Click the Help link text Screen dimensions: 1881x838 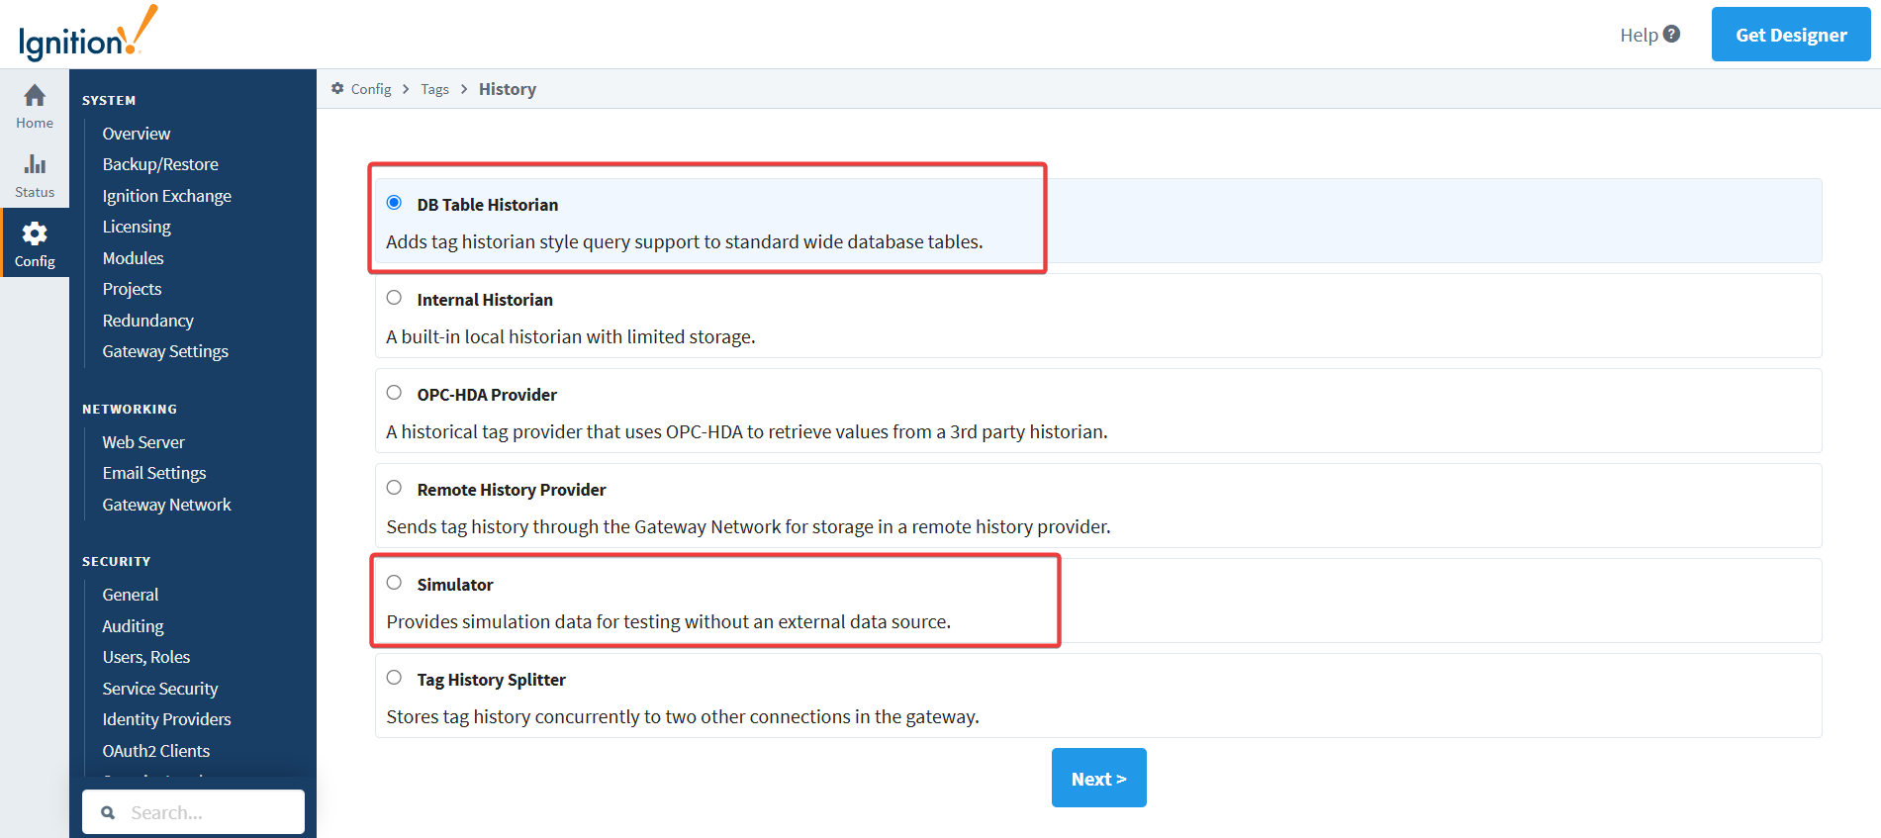tap(1639, 35)
